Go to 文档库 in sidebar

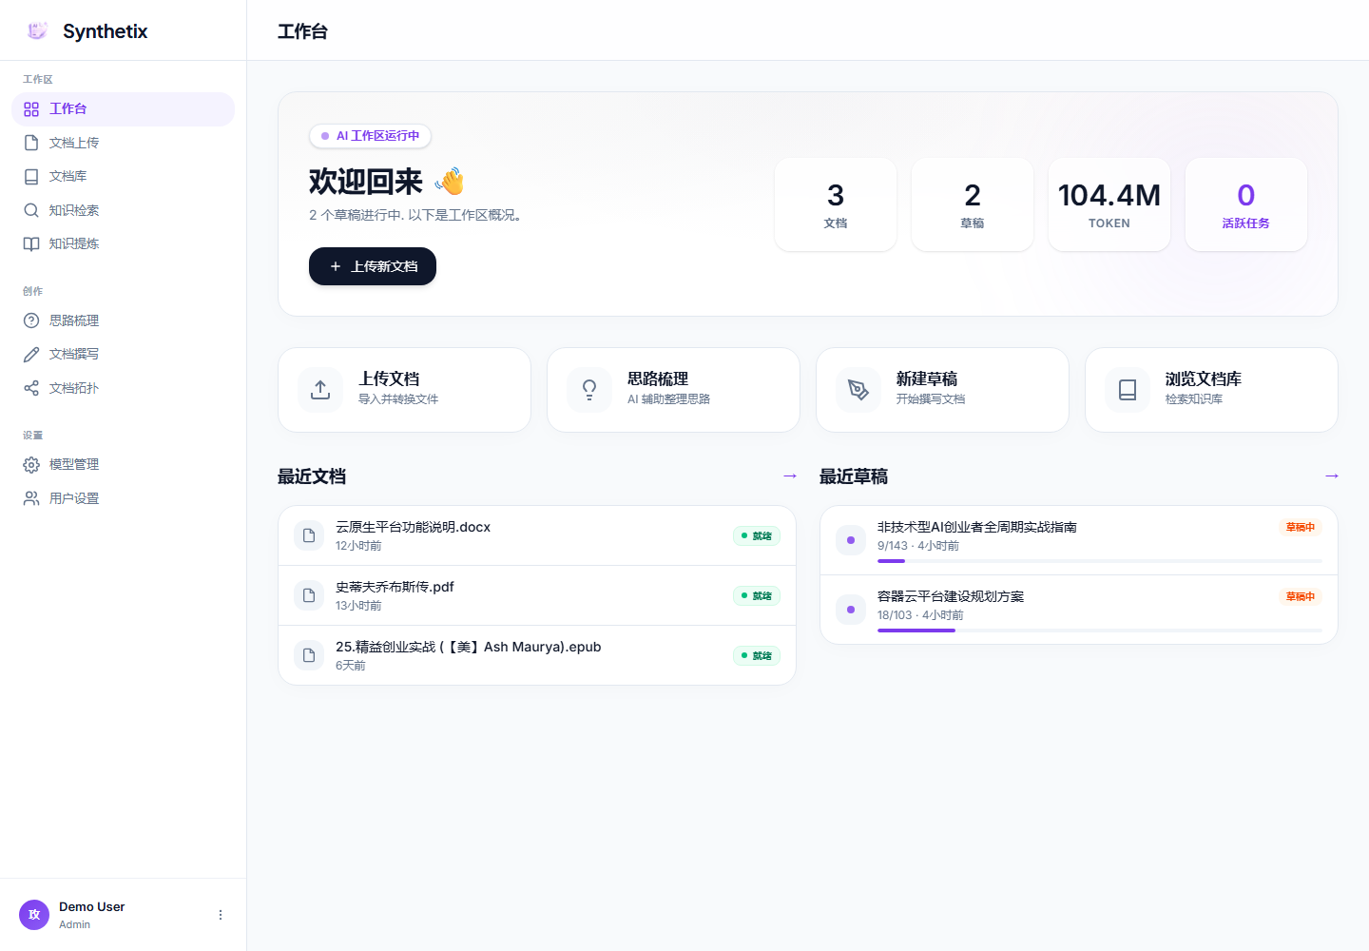pos(123,177)
